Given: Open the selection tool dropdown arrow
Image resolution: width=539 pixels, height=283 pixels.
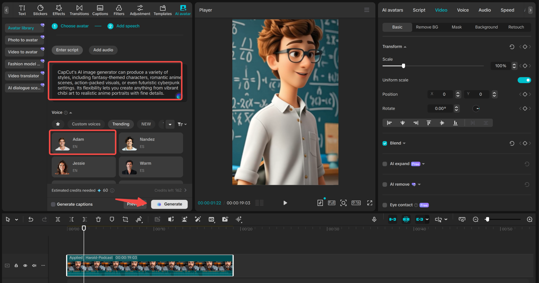Looking at the screenshot, I should coord(17,220).
